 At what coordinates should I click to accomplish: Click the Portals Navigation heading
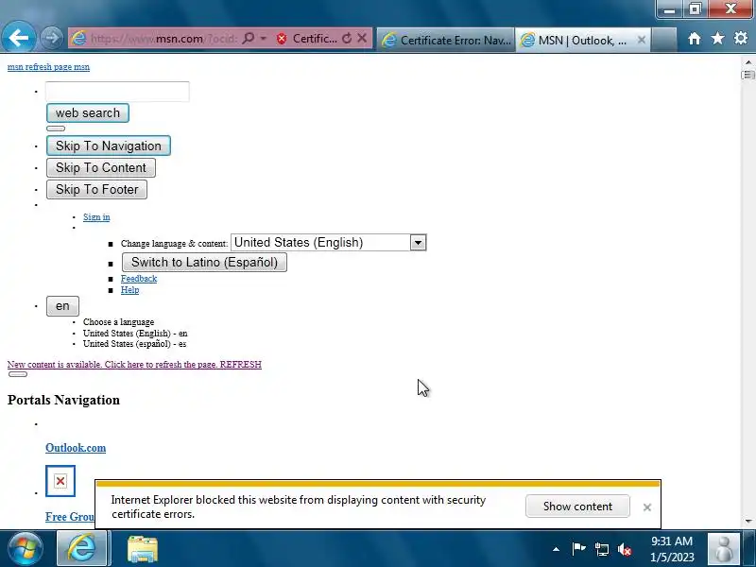pos(63,400)
